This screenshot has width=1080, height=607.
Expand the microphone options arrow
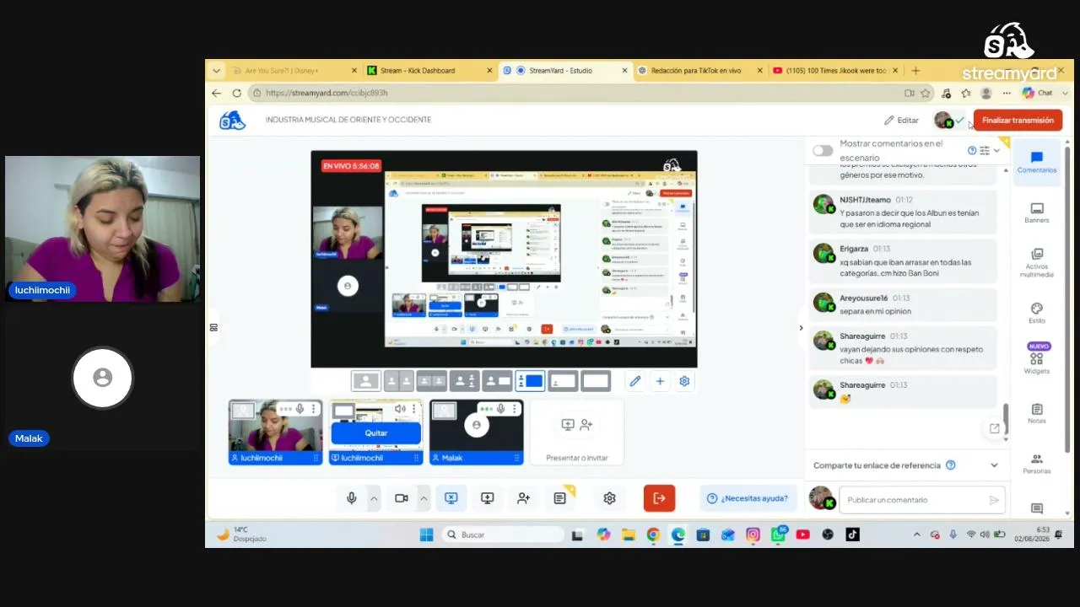374,498
